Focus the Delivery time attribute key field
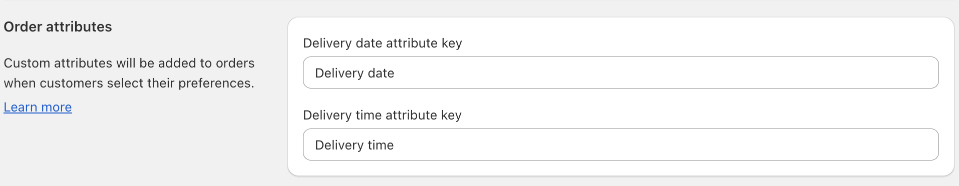 pos(620,144)
